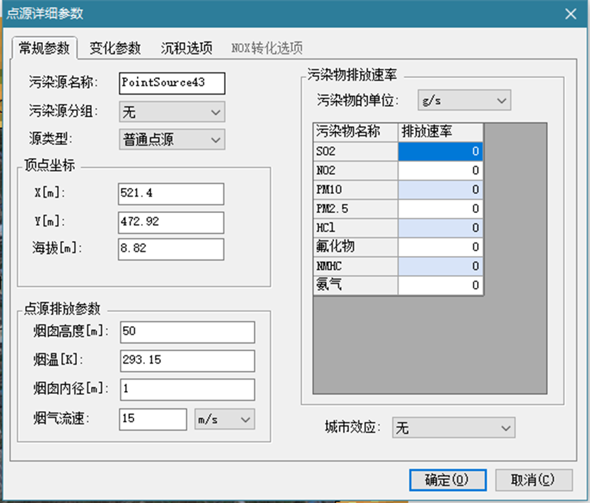This screenshot has width=590, height=503.
Task: Switch to the 变化参数 tab
Action: pyautogui.click(x=115, y=48)
